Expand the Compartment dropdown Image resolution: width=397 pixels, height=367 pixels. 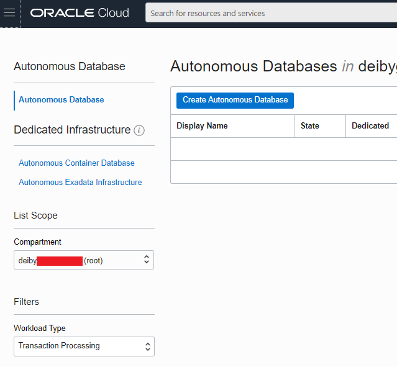(x=84, y=260)
